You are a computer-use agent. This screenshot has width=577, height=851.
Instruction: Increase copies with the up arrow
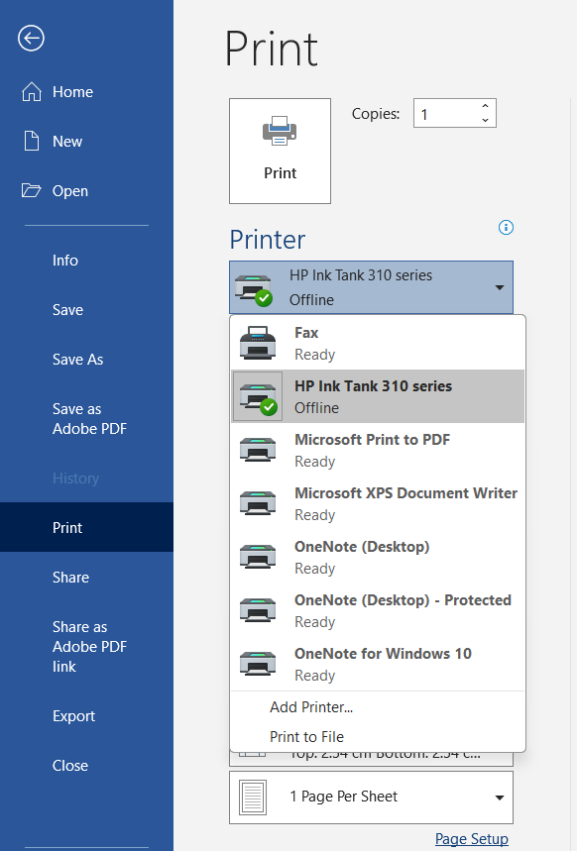tap(485, 106)
